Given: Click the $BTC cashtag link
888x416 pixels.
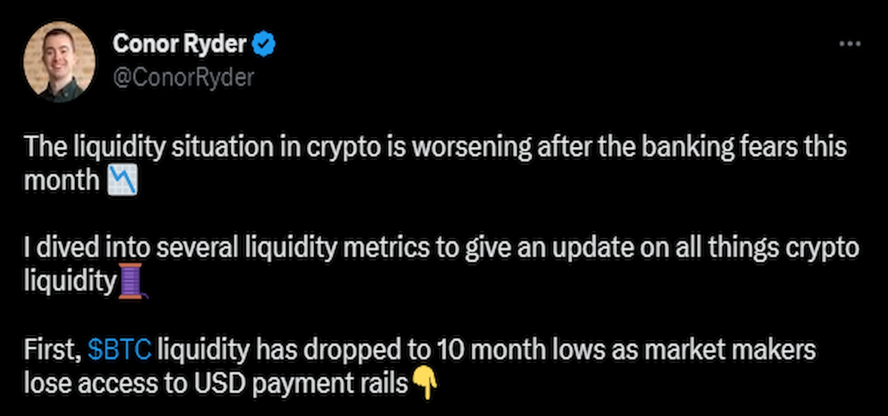Looking at the screenshot, I should (119, 350).
